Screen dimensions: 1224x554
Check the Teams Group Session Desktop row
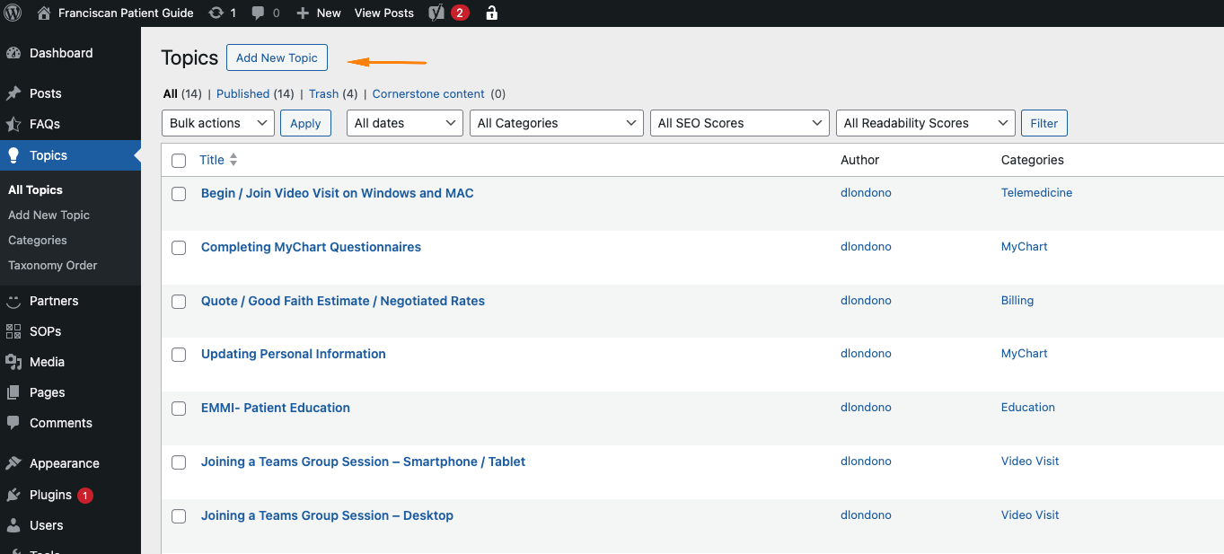(179, 516)
